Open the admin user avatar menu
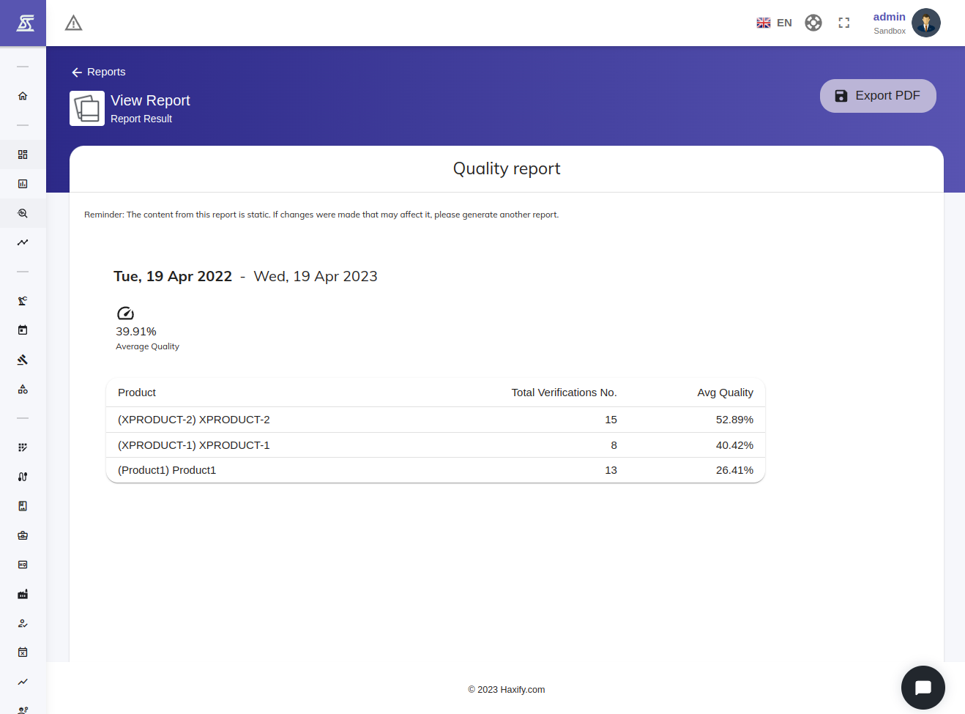 pyautogui.click(x=926, y=23)
